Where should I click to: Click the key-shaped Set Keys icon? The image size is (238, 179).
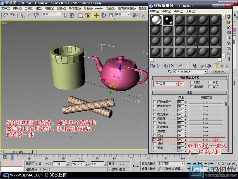136,166
